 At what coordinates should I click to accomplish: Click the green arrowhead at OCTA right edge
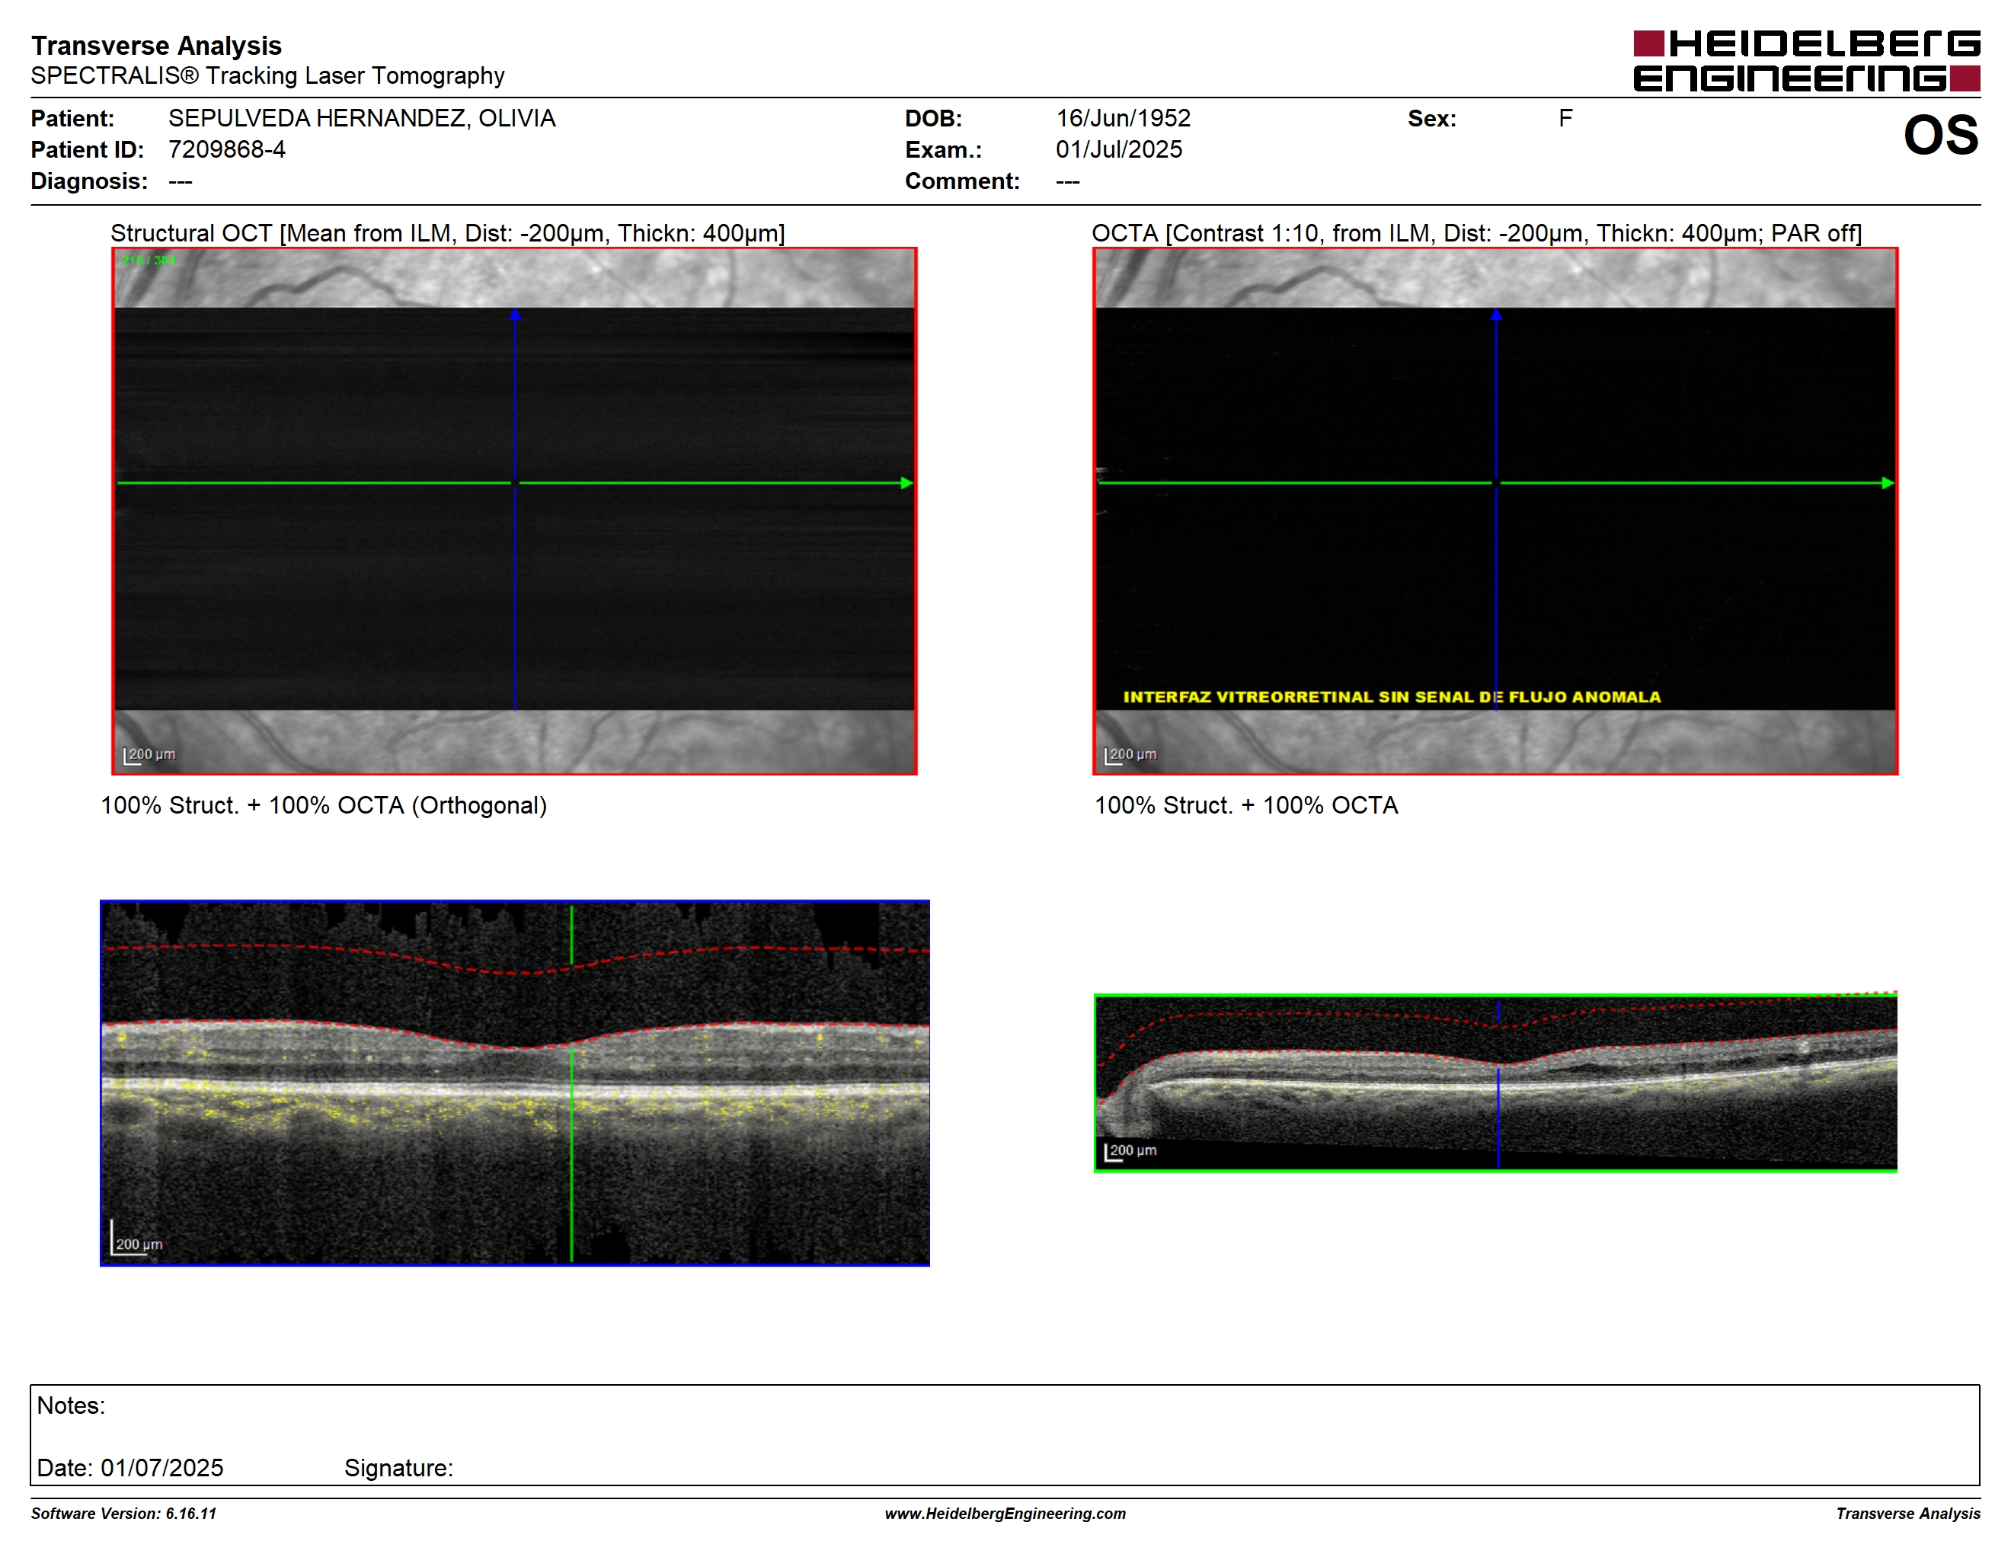coord(1888,482)
